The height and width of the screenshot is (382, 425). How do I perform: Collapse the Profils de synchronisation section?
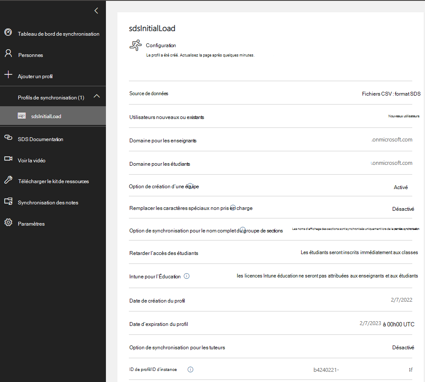pyautogui.click(x=97, y=96)
